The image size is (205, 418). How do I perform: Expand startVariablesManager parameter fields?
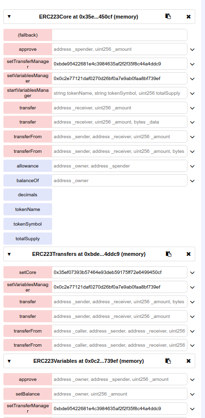click(x=192, y=94)
